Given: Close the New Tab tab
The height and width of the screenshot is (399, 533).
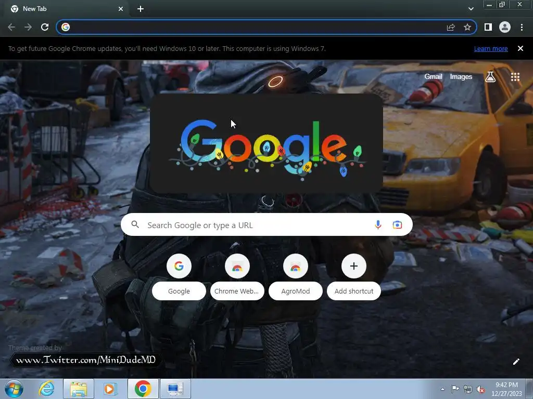Looking at the screenshot, I should (x=121, y=9).
